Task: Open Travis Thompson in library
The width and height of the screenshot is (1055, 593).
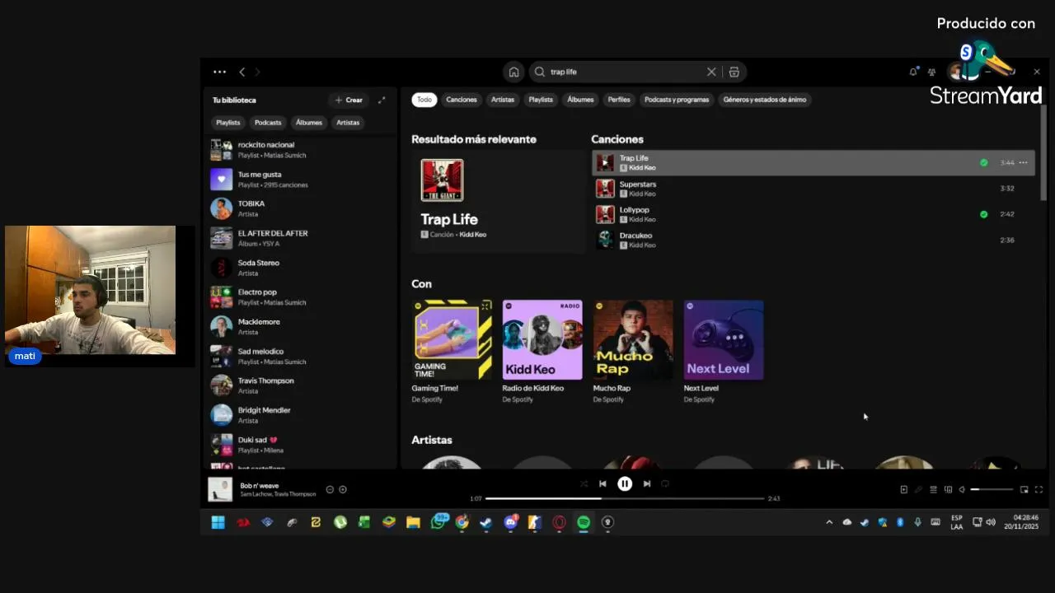Action: [301, 385]
